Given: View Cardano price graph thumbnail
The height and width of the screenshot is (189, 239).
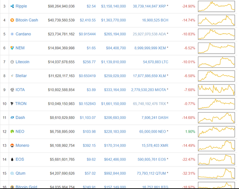Looking at the screenshot, I should 216,34.
